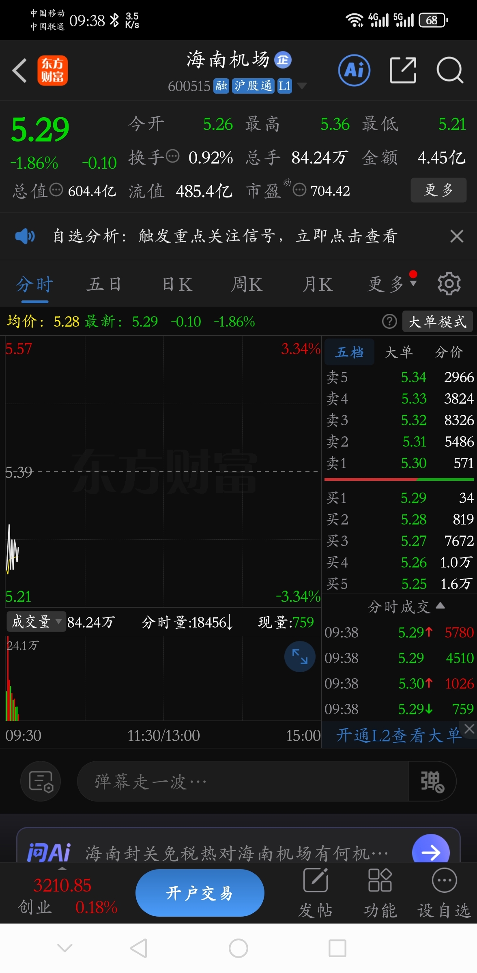
Task: Tap Android recent apps button
Action: [337, 948]
